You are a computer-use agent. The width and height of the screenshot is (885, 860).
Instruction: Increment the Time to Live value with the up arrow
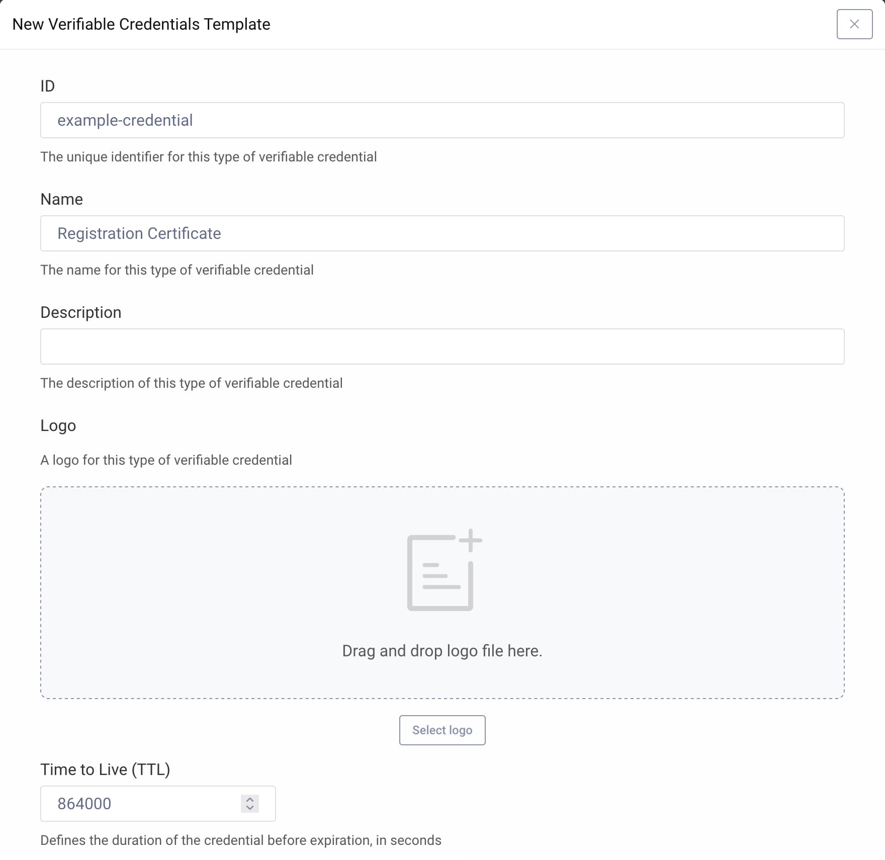(249, 800)
